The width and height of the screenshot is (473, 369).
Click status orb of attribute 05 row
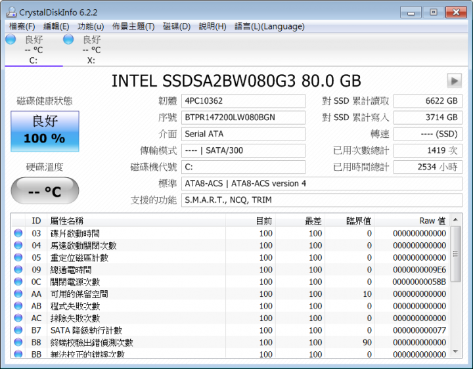pos(18,257)
